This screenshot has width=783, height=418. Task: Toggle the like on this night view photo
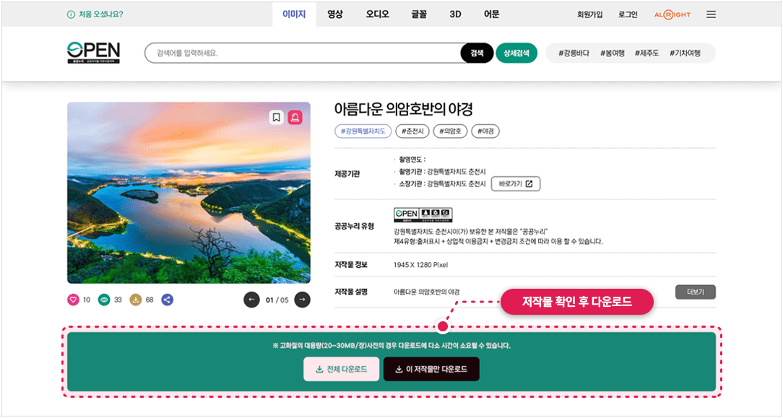pyautogui.click(x=72, y=299)
